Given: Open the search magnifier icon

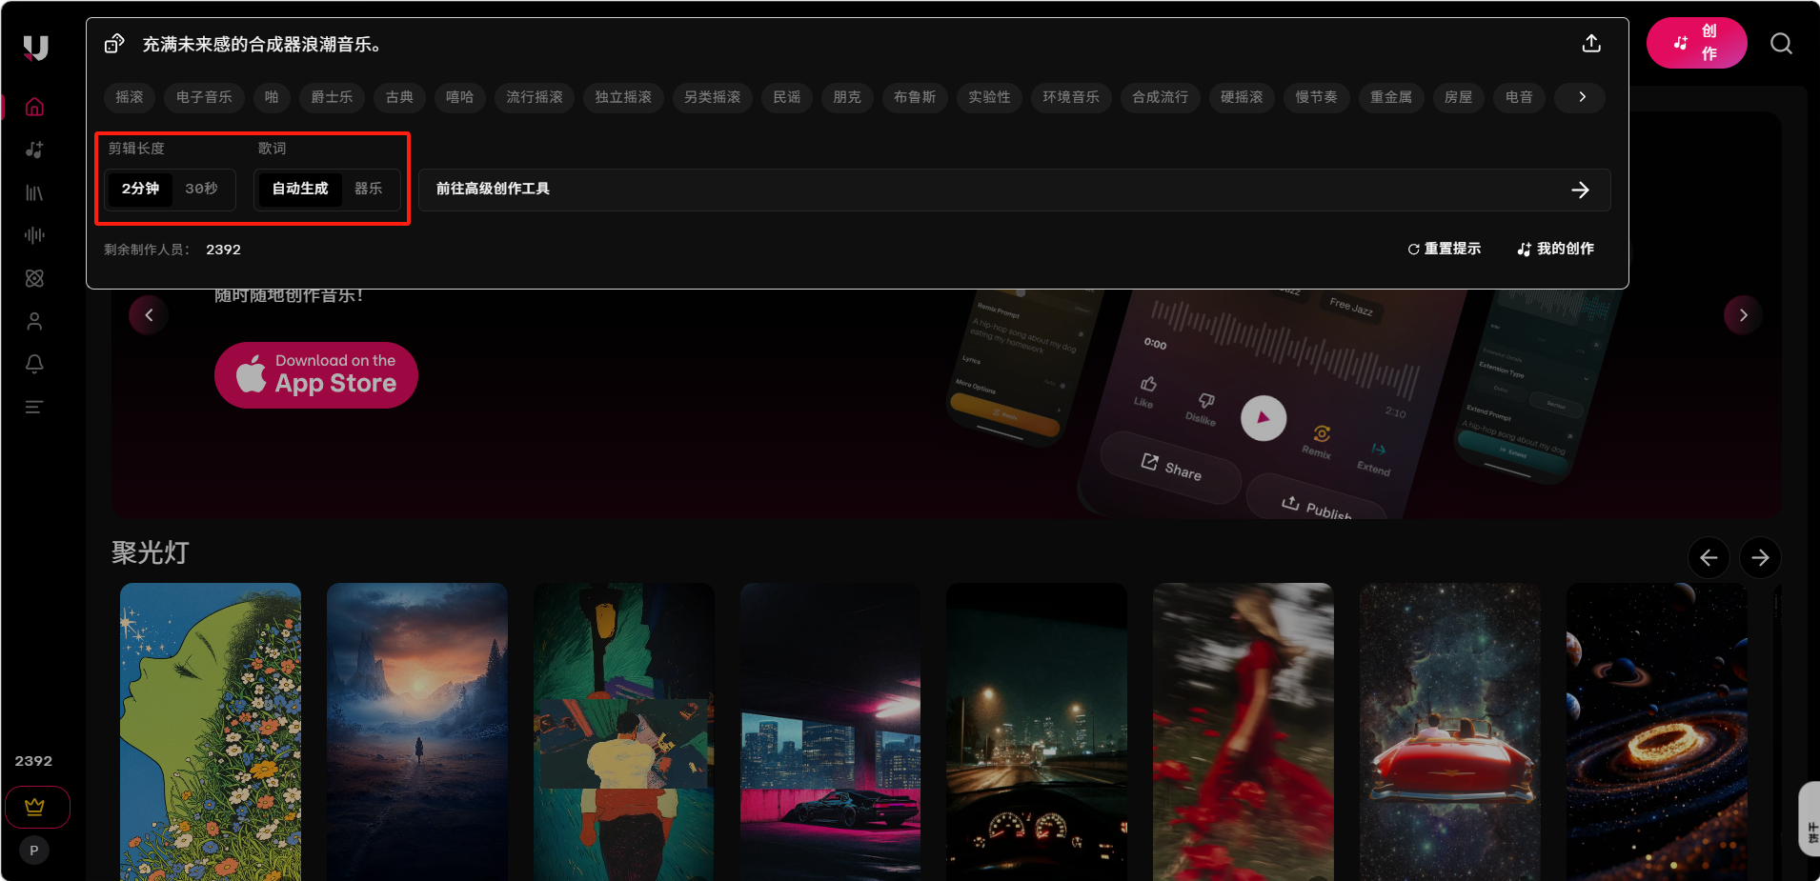Looking at the screenshot, I should pyautogui.click(x=1781, y=44).
